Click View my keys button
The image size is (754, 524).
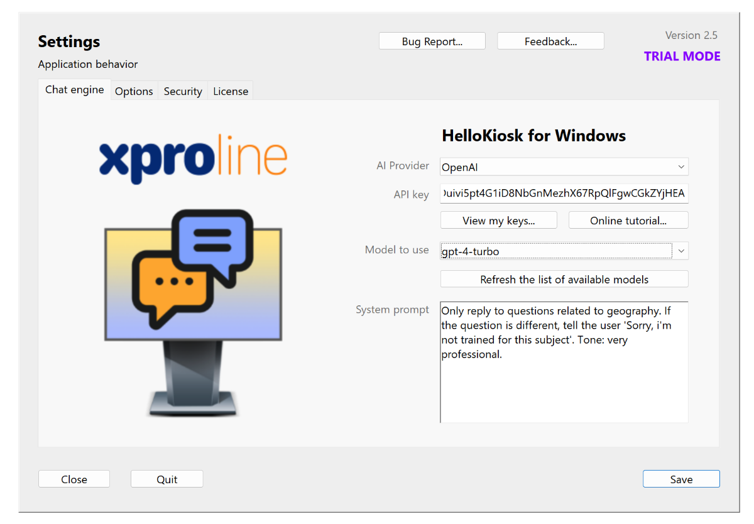pyautogui.click(x=499, y=221)
